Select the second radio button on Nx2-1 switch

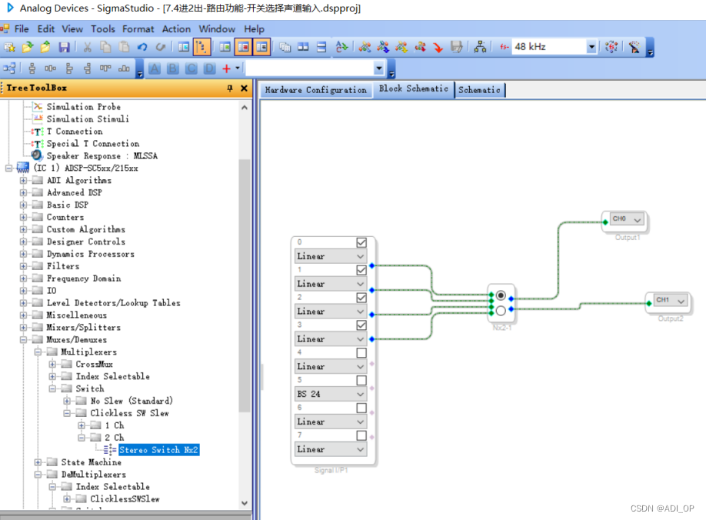(x=501, y=311)
